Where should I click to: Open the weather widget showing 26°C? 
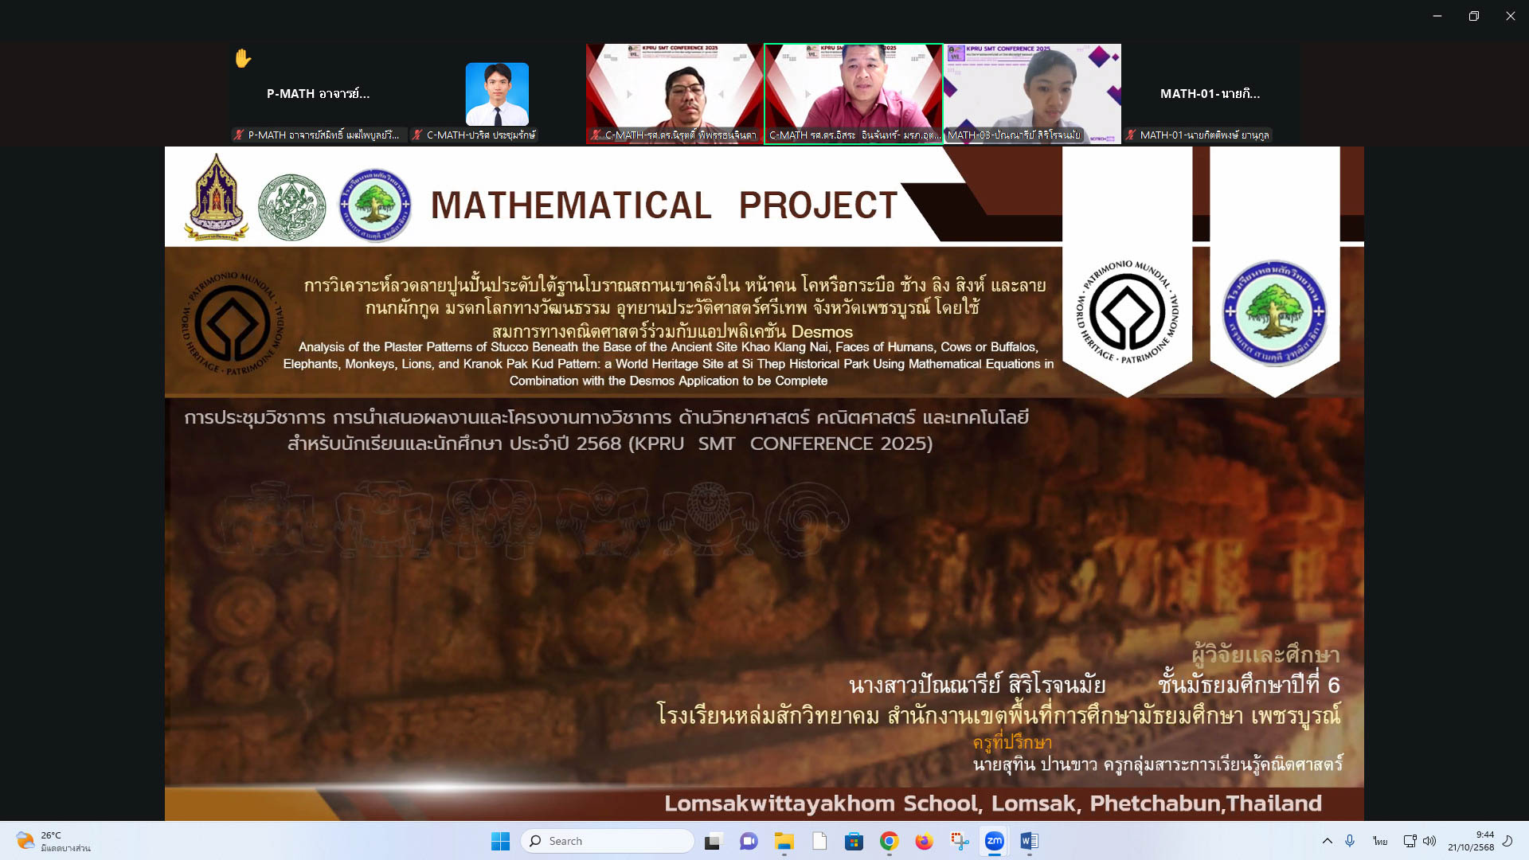(x=52, y=841)
